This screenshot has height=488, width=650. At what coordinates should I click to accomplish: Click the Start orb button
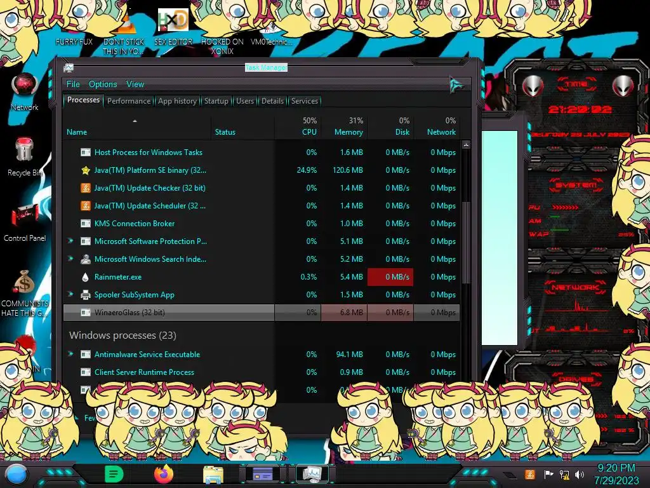[17, 474]
